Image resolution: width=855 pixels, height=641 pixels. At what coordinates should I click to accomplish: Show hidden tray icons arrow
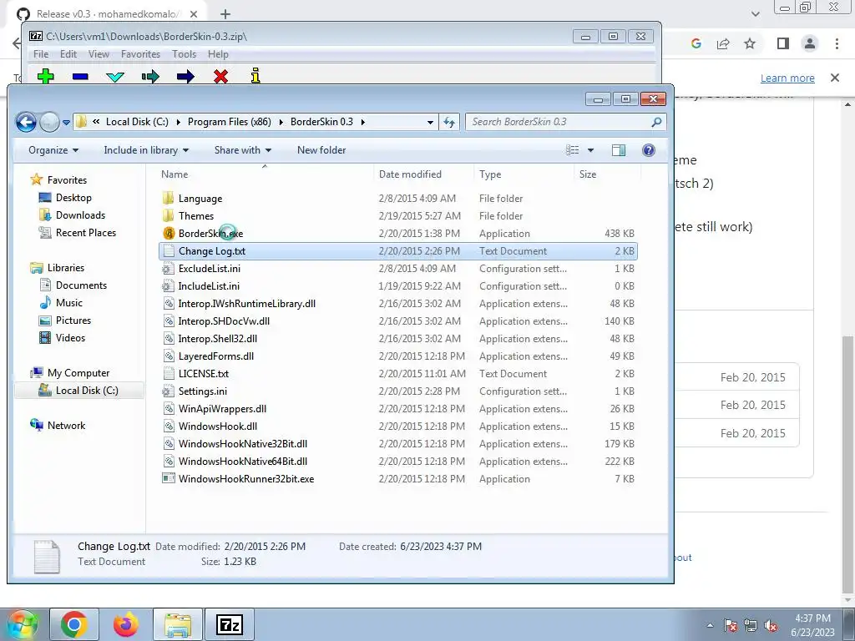coord(710,626)
